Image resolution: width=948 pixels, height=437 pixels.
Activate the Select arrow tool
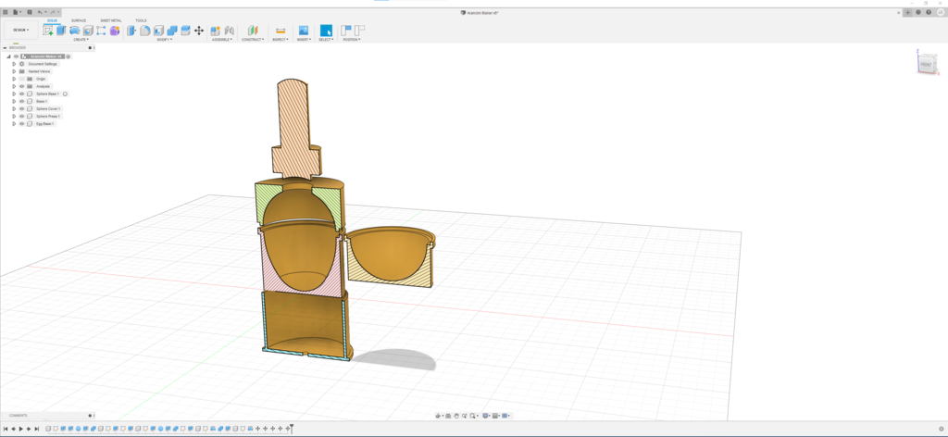coord(326,31)
